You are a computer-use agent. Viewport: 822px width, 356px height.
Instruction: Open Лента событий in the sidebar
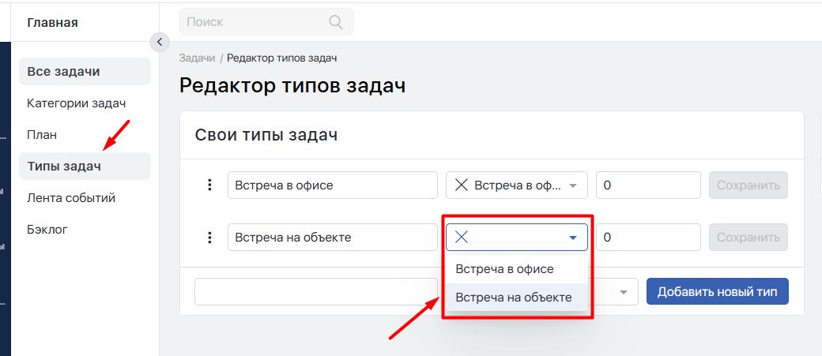(71, 198)
